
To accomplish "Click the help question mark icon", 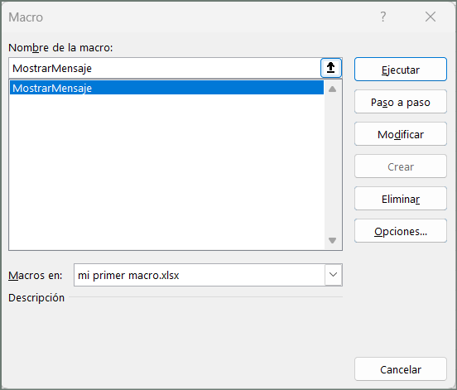I will pos(383,17).
